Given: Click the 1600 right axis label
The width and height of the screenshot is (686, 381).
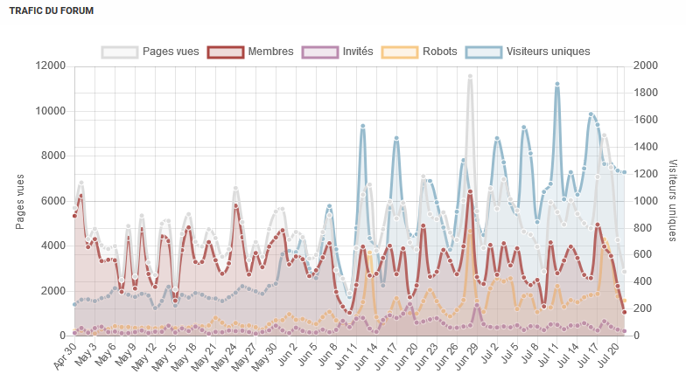Looking at the screenshot, I should tap(646, 120).
